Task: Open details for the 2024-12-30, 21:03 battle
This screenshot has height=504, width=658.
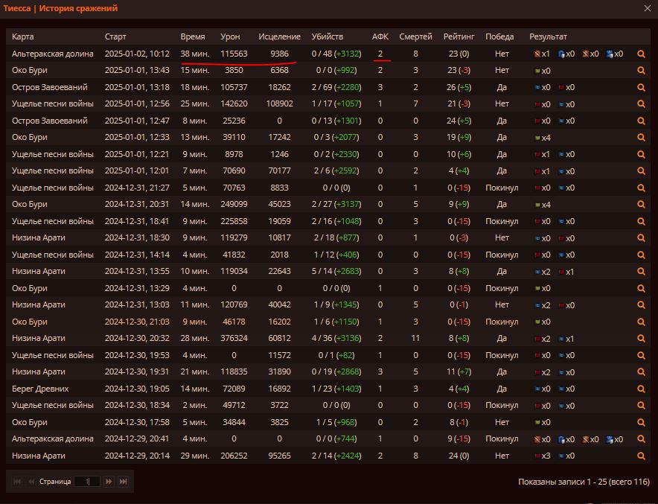Action: [641, 322]
